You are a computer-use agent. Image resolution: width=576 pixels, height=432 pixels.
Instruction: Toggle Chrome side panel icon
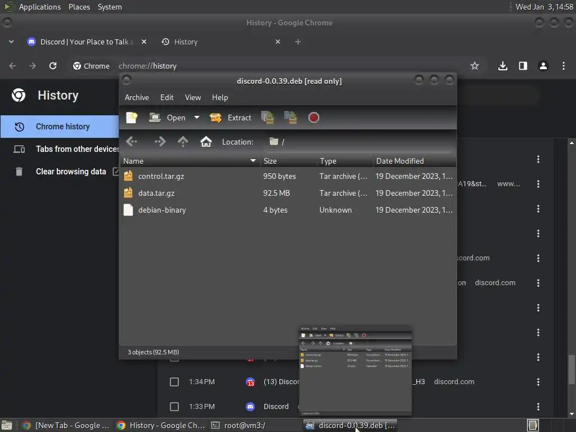click(523, 66)
